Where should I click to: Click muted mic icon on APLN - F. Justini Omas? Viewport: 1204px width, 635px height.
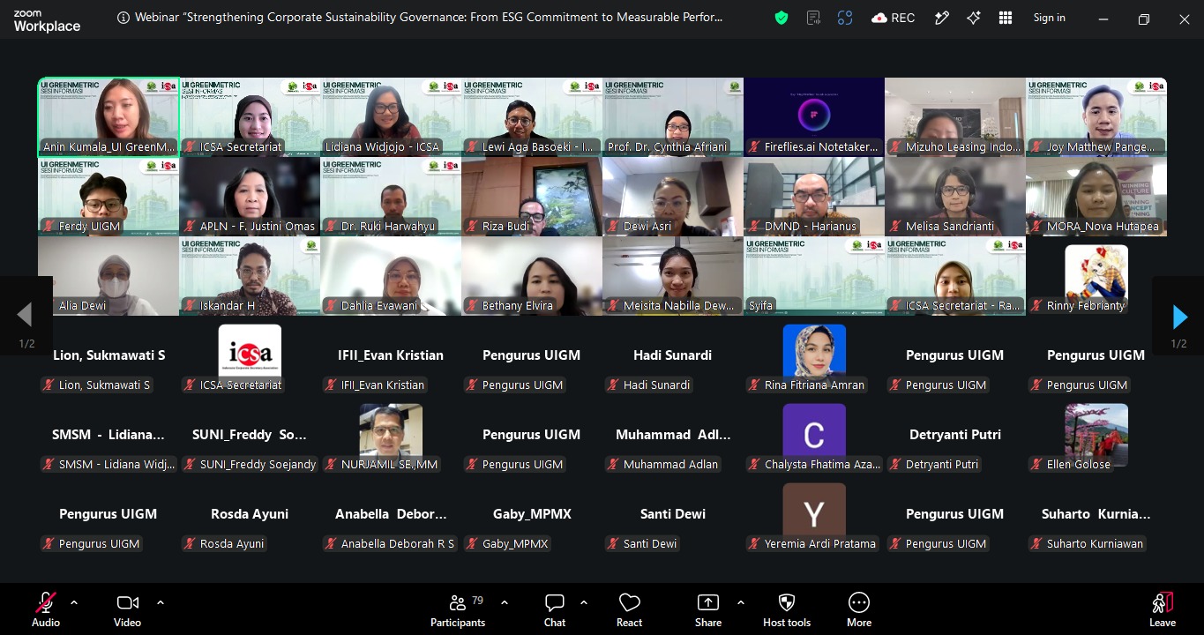click(x=189, y=227)
